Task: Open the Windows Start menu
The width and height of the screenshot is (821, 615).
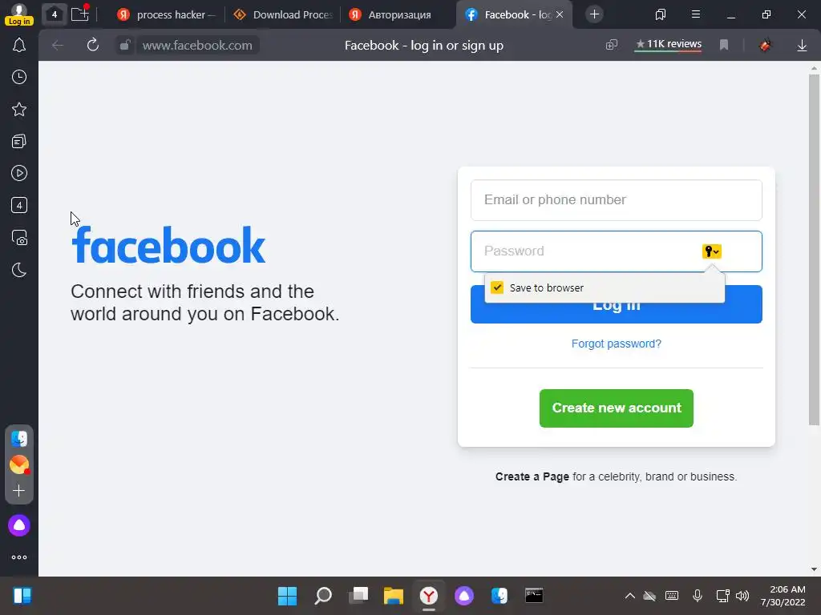Action: pyautogui.click(x=287, y=596)
